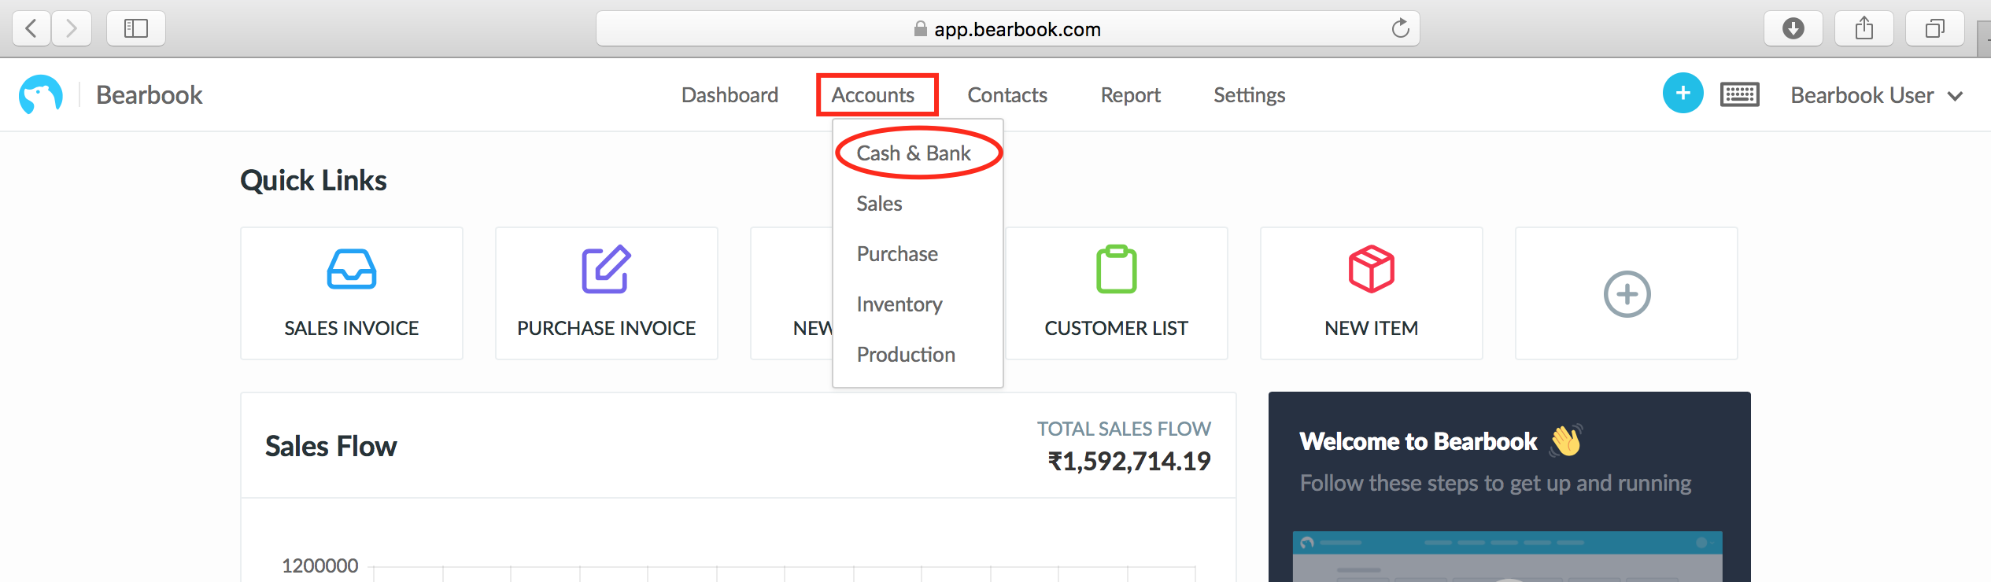Screen dimensions: 1991x582
Task: Click the blue plus create button
Action: (x=1683, y=94)
